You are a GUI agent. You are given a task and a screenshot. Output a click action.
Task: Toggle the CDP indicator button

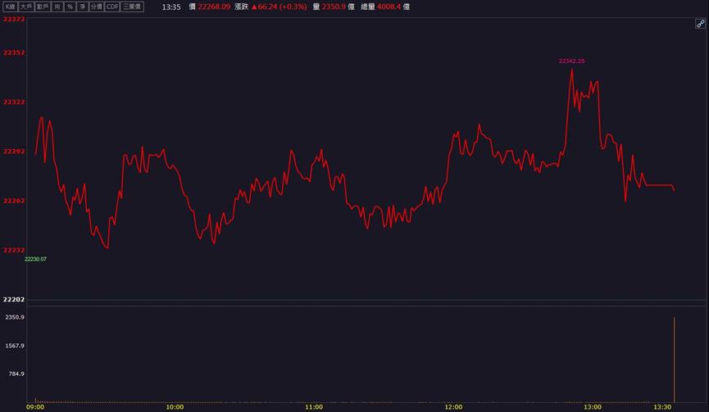(x=112, y=7)
